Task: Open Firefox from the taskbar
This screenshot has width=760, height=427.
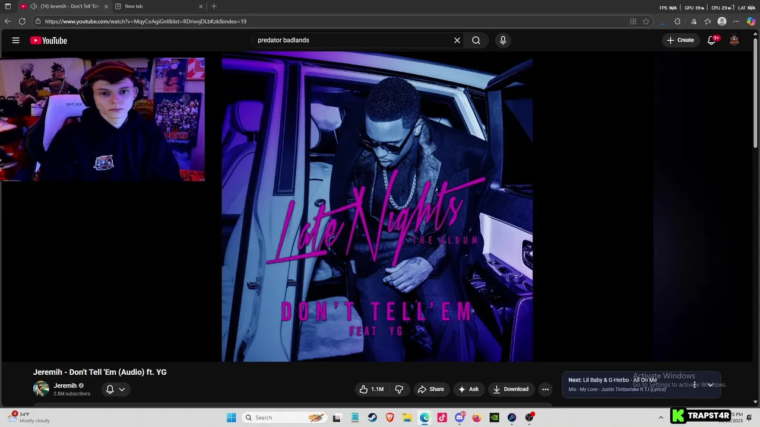Action: click(x=477, y=418)
